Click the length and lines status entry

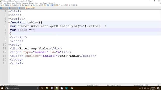pyautogui.click(x=93, y=85)
